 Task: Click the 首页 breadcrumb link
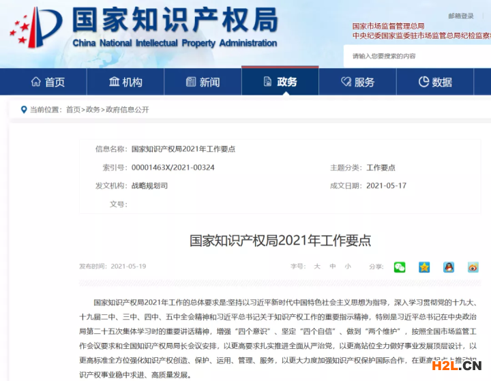point(73,110)
